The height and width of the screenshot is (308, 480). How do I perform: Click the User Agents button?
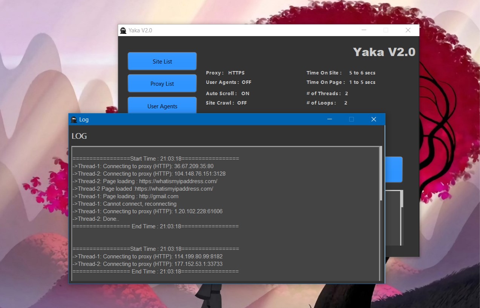click(162, 106)
